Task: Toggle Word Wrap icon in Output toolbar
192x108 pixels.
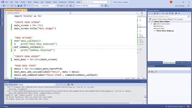Action: click(72, 85)
